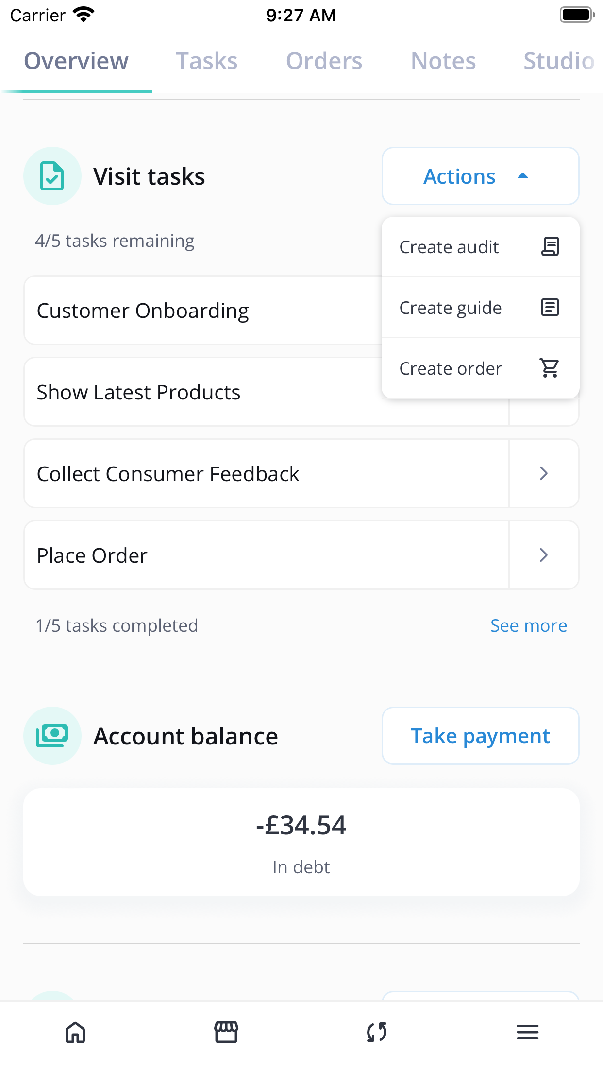This screenshot has height=1073, width=603.
Task: Click the audit receipt icon beside Create audit
Action: [550, 247]
